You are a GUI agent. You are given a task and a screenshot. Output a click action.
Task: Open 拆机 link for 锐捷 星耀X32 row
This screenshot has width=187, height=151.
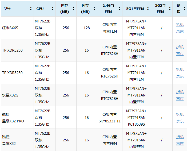(x=180, y=137)
